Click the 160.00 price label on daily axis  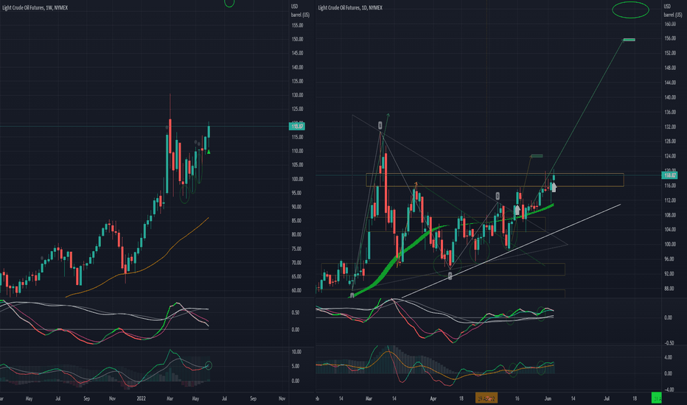click(670, 24)
